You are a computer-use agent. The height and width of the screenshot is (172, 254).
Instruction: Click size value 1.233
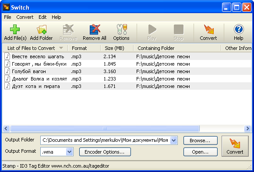coord(109,79)
